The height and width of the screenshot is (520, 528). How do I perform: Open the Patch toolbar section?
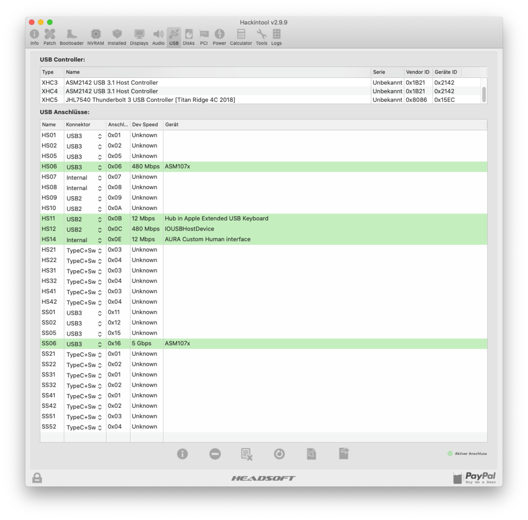50,38
